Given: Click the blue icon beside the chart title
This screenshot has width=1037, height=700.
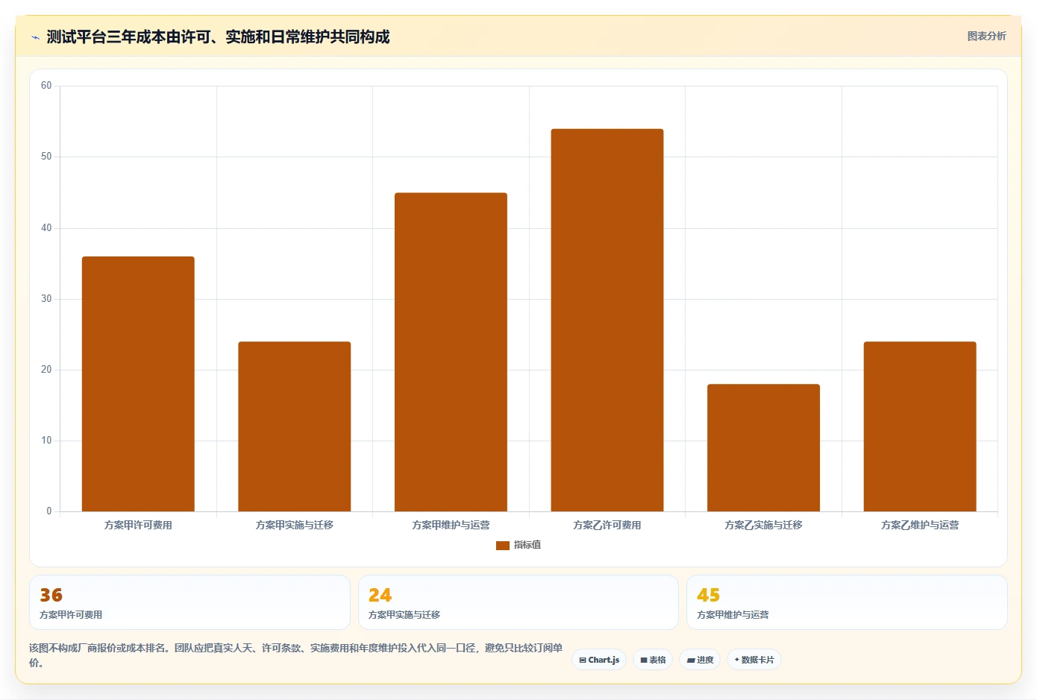Looking at the screenshot, I should click(x=35, y=37).
